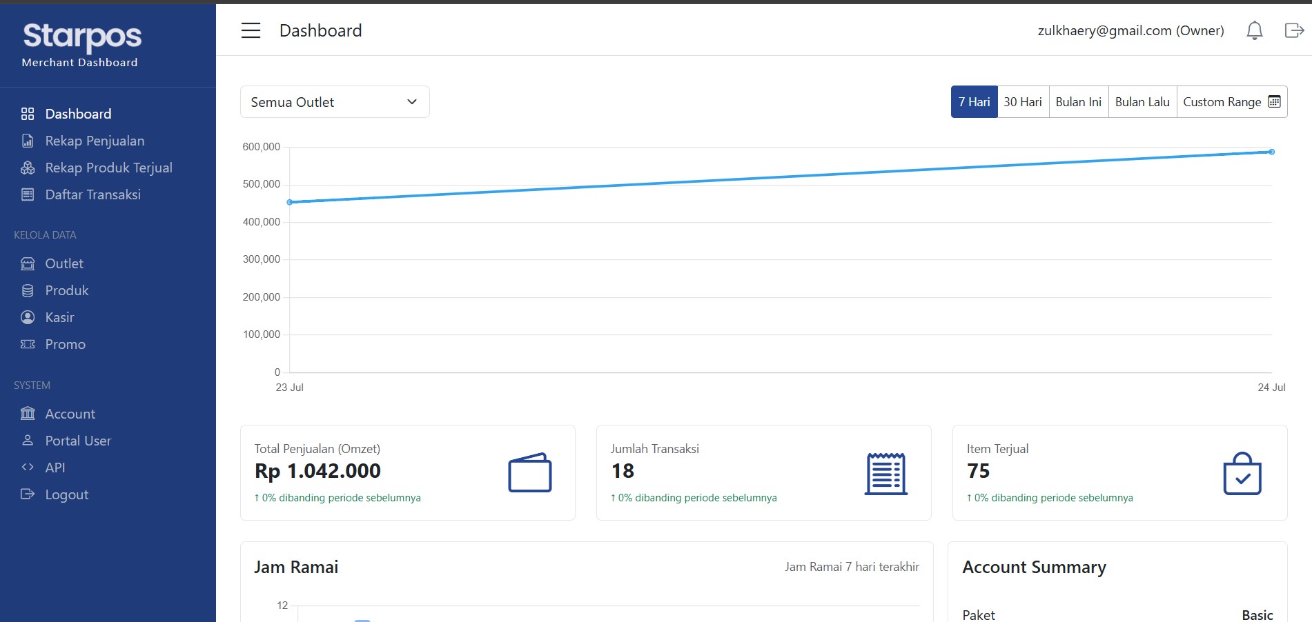Select the Bulan Ini range tab

1079,102
